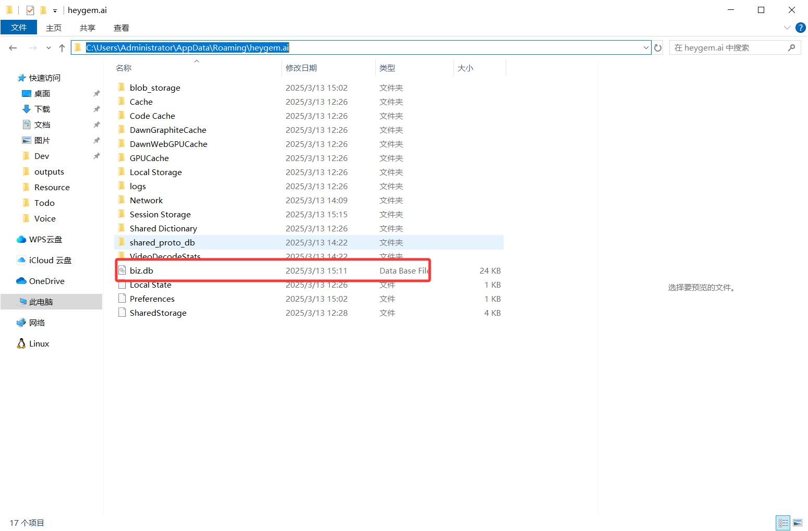The width and height of the screenshot is (808, 531).
Task: Click the biz.db file icon
Action: (122, 270)
